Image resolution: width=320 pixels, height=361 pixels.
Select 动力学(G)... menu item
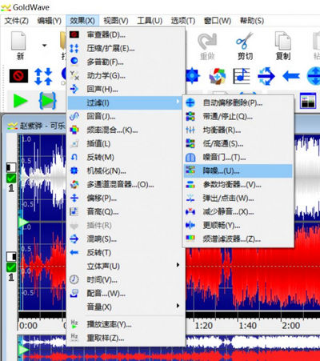click(x=126, y=75)
